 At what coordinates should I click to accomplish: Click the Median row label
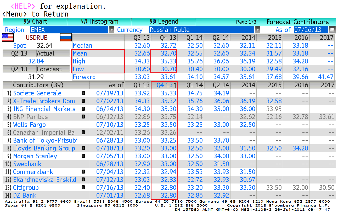click(82, 45)
